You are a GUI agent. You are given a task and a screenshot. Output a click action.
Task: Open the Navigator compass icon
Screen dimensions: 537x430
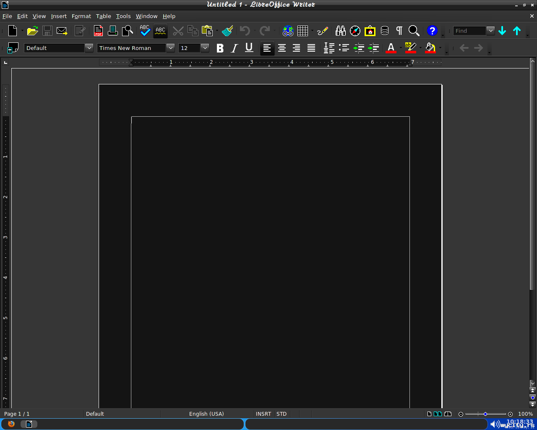pyautogui.click(x=355, y=31)
